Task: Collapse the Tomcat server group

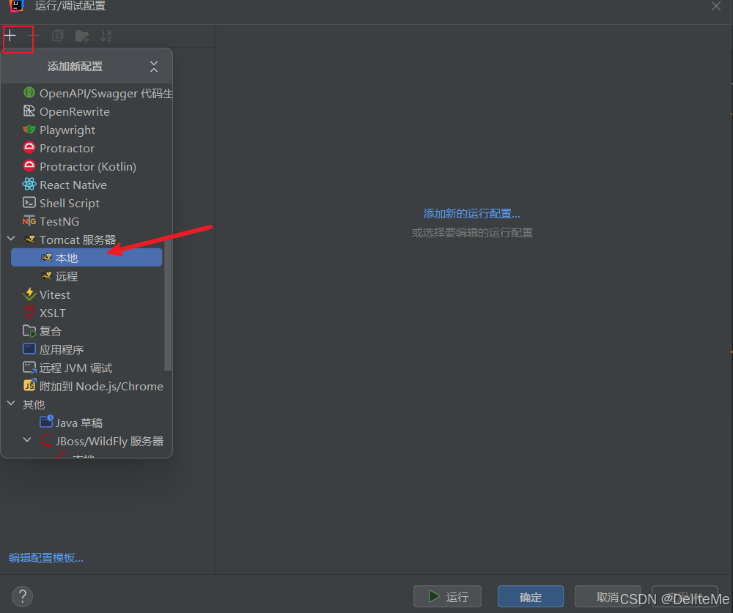Action: [x=11, y=239]
